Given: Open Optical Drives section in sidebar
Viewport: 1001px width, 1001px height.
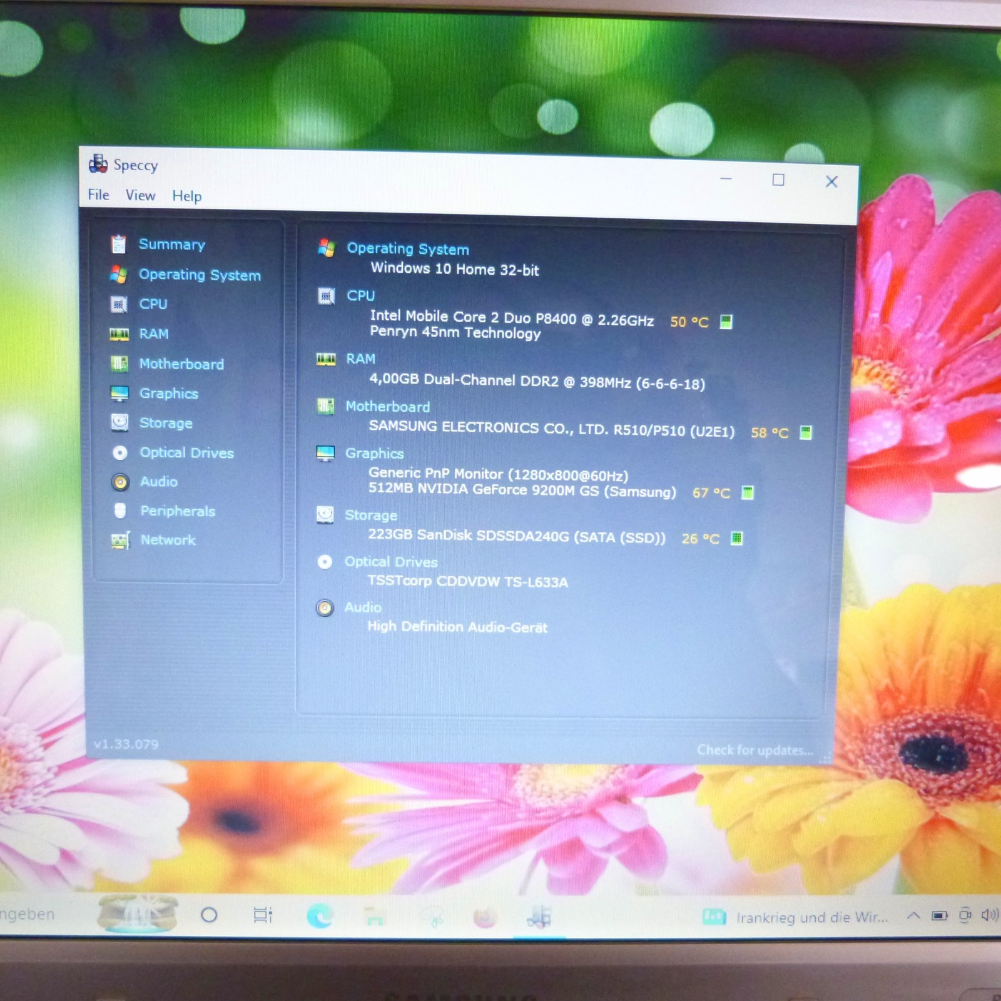Looking at the screenshot, I should (x=186, y=452).
